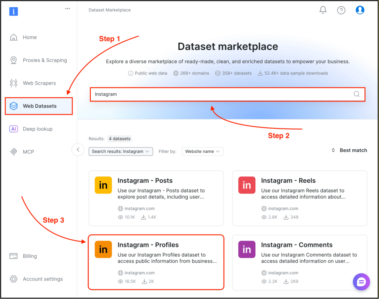Click the search magnifier icon
The width and height of the screenshot is (379, 299).
coord(356,94)
